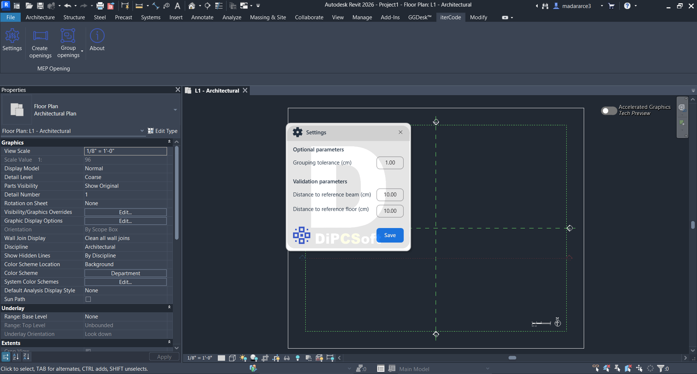
Task: Click the Thin Lines icon
Action: point(219,6)
